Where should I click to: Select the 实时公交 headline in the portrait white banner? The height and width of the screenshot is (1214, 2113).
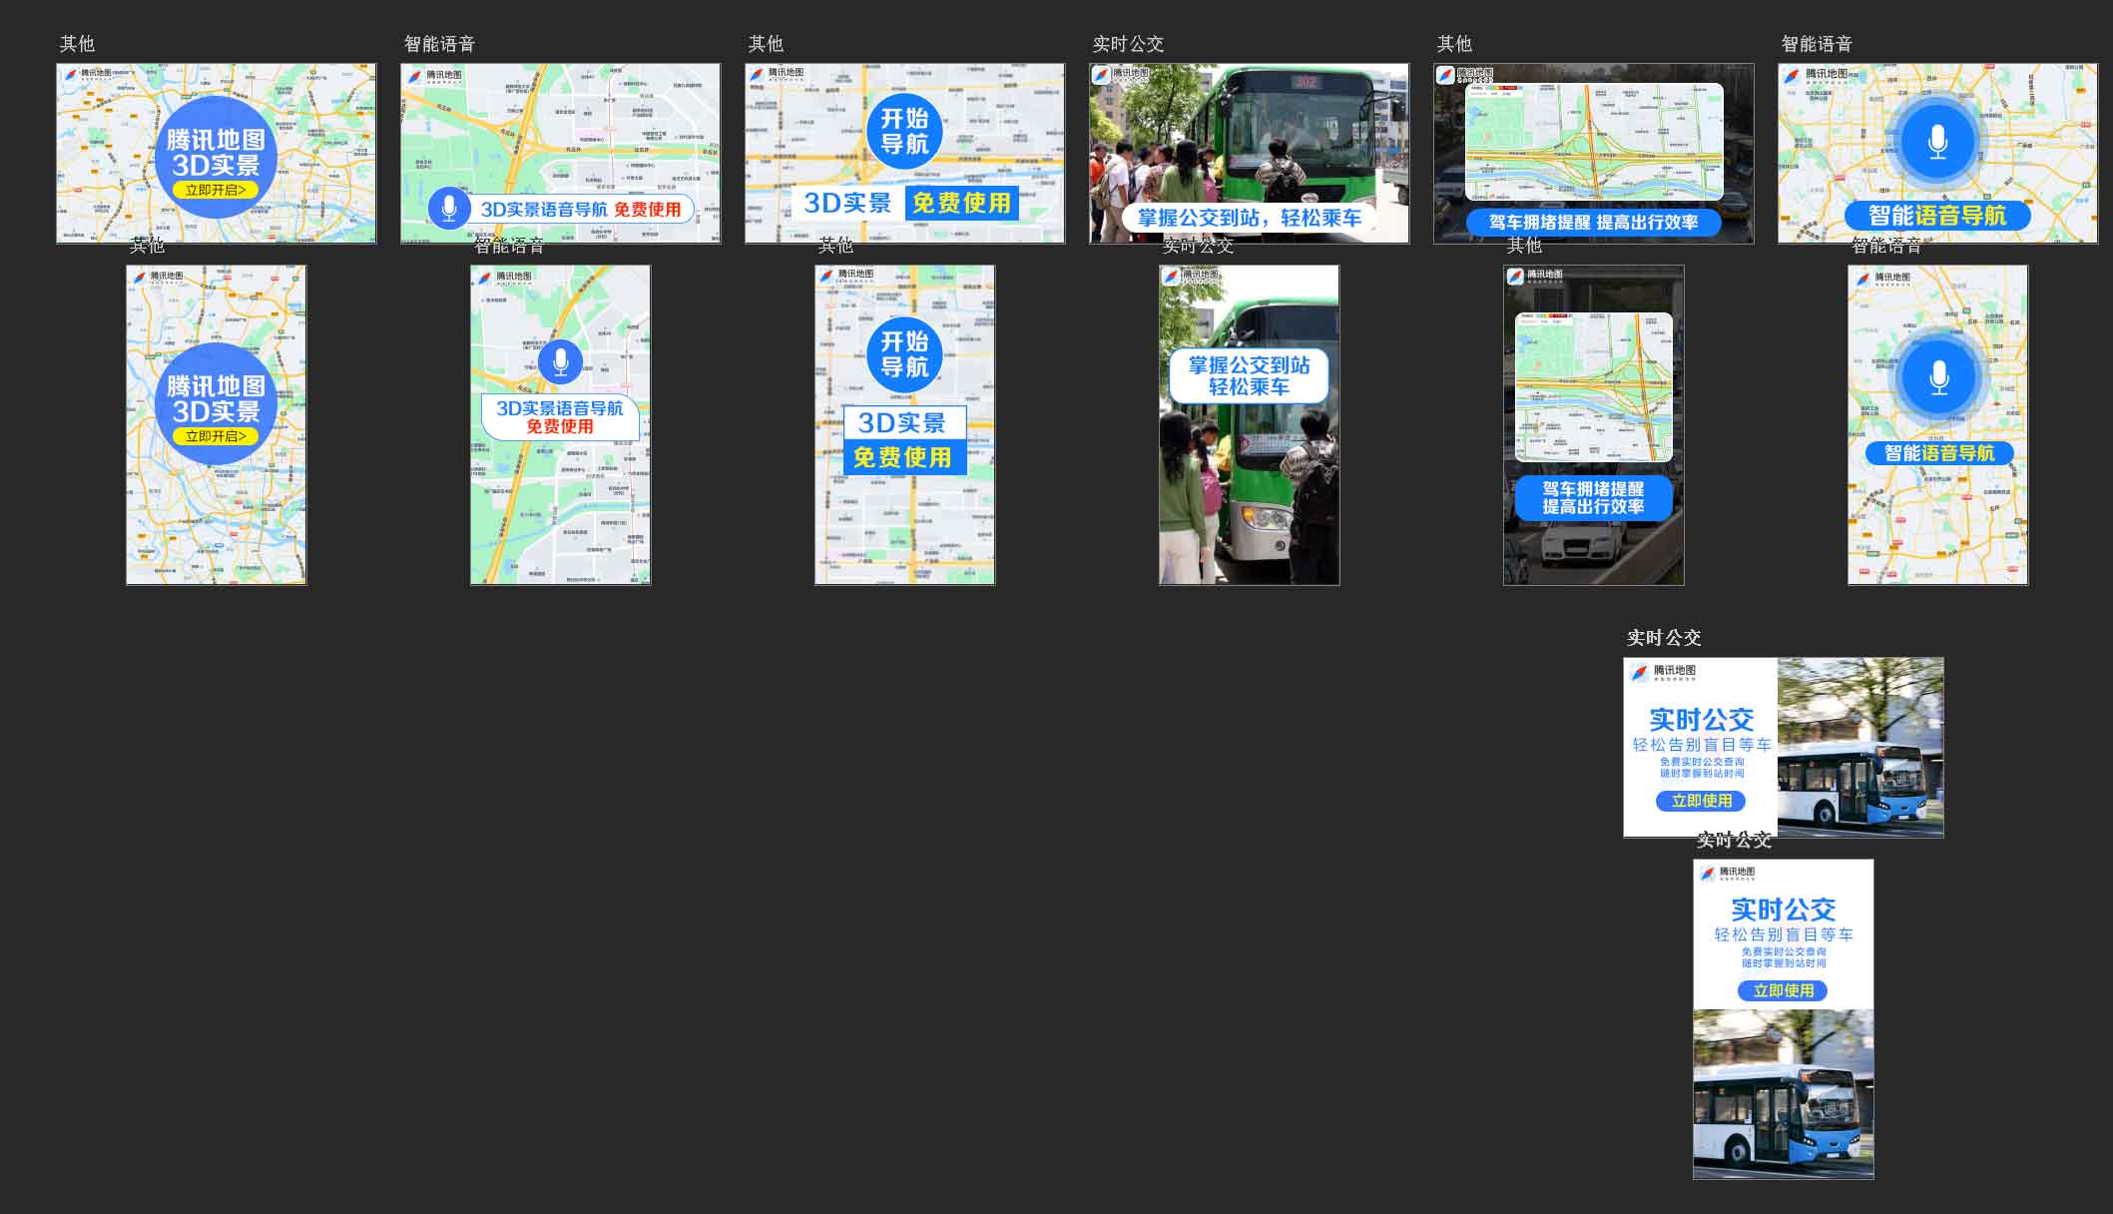point(1784,910)
